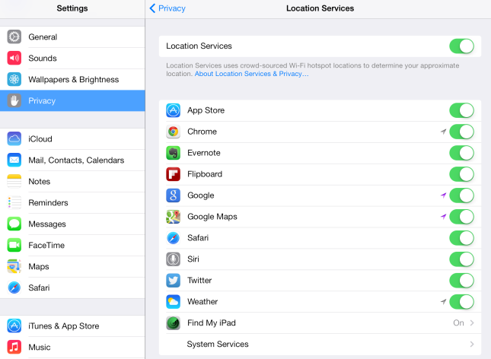
Task: Disable location access for Safari
Action: [x=461, y=238]
